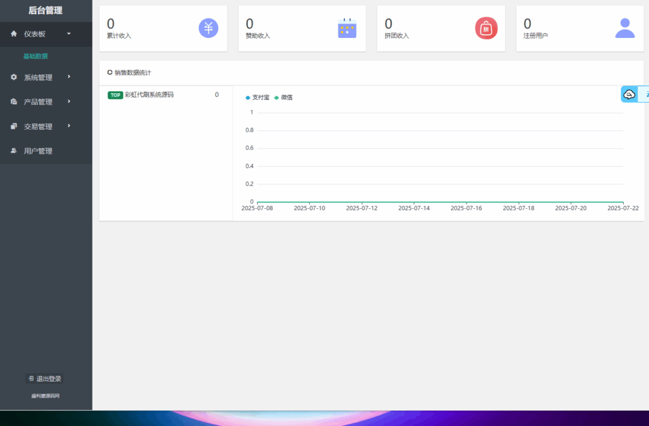This screenshot has height=426, width=649.
Task: Toggle the 支付宝 series in chart legend
Action: click(257, 97)
